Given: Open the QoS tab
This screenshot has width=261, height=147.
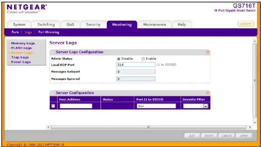Looking at the screenshot, I should [x=70, y=25].
